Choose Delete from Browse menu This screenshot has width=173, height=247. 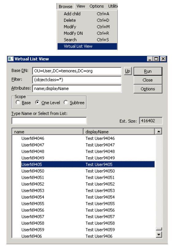coord(87,20)
